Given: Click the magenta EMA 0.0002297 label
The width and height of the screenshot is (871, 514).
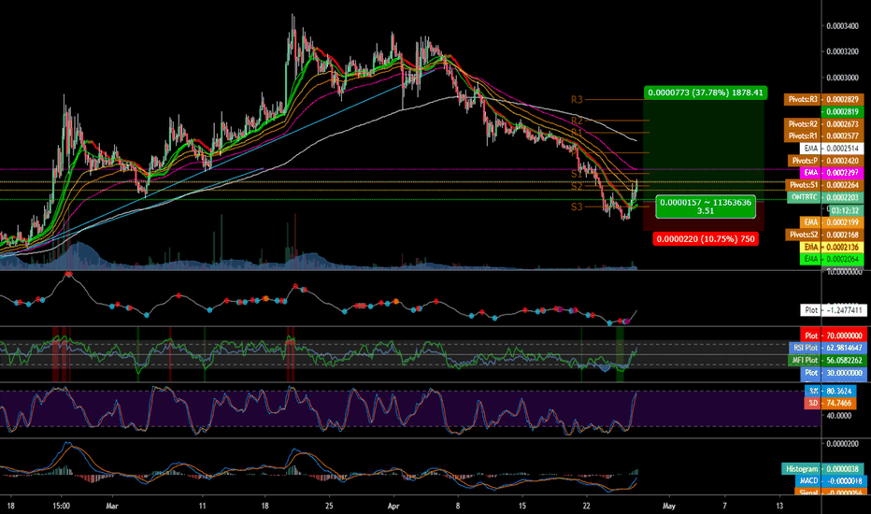Looking at the screenshot, I should point(832,173).
